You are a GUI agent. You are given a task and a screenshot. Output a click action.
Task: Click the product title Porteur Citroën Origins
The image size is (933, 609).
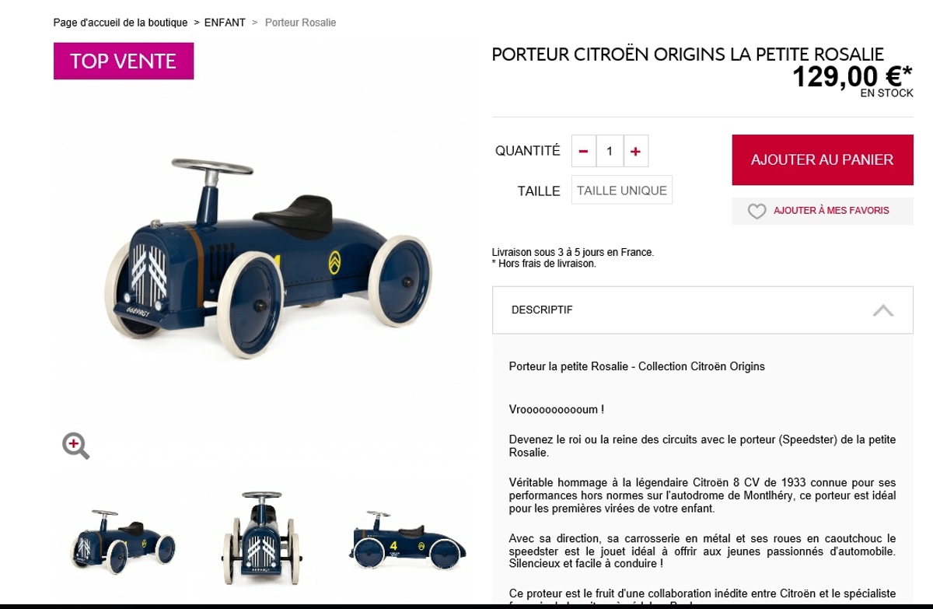coord(687,54)
